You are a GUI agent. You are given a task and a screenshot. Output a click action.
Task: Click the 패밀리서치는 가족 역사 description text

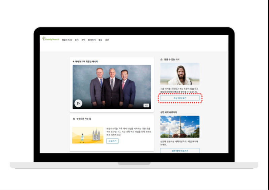129,131
